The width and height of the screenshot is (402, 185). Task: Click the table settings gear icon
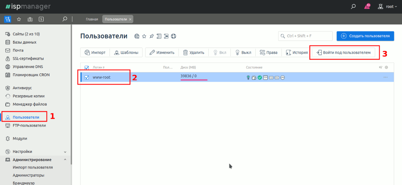click(386, 67)
